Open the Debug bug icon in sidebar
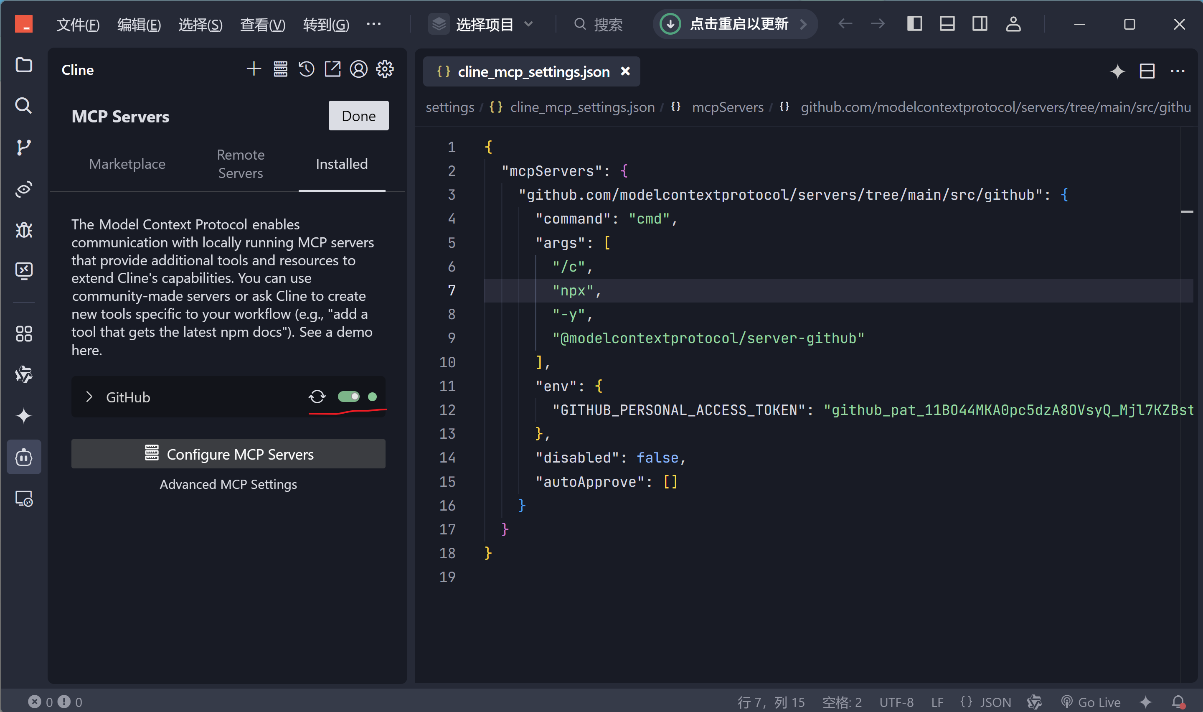Viewport: 1203px width, 712px height. click(x=23, y=230)
